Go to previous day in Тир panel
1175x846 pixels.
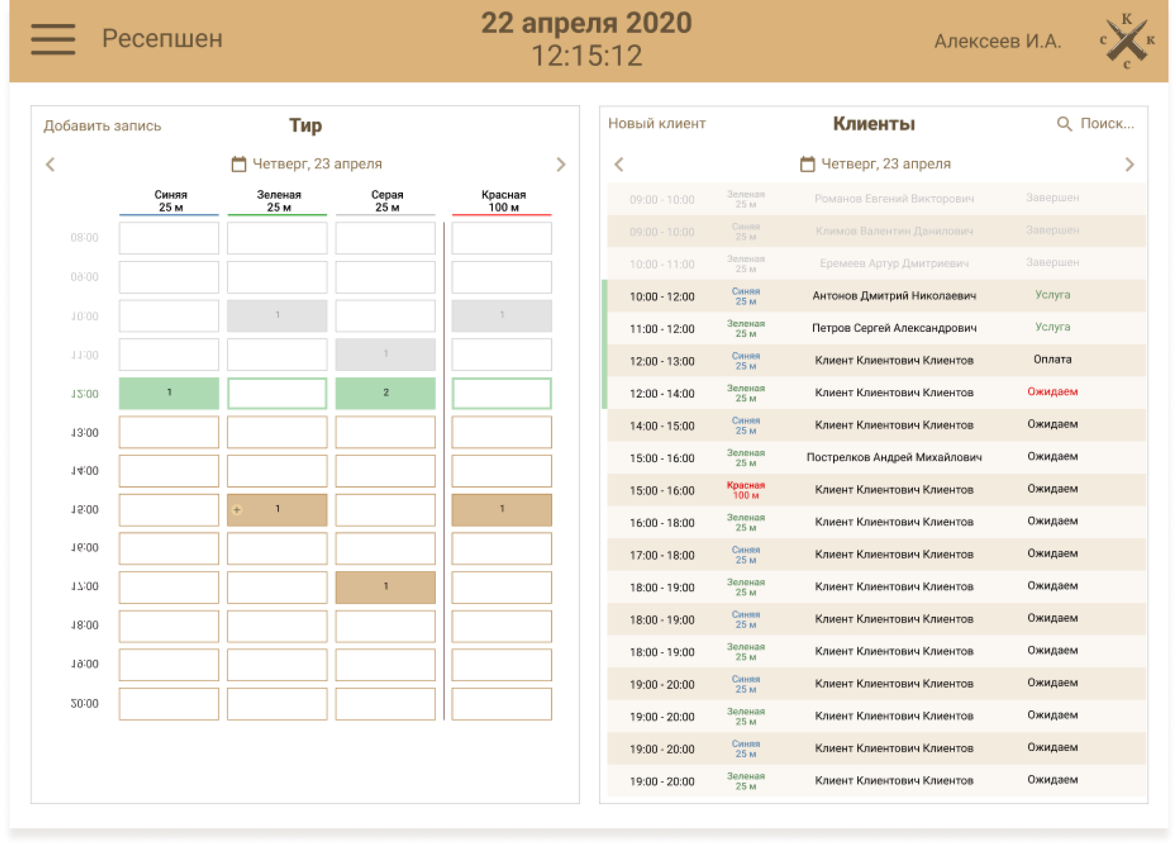point(50,165)
